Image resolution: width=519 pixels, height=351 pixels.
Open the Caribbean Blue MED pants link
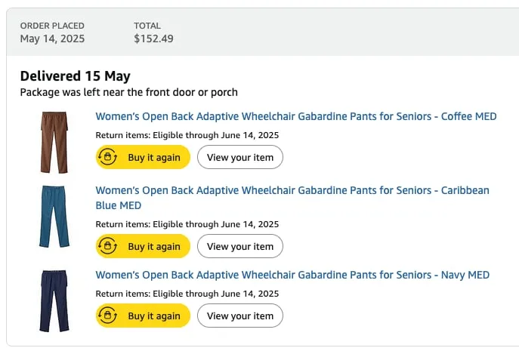coord(292,198)
